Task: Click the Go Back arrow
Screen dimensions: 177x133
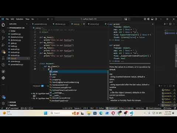Action: [48, 19]
